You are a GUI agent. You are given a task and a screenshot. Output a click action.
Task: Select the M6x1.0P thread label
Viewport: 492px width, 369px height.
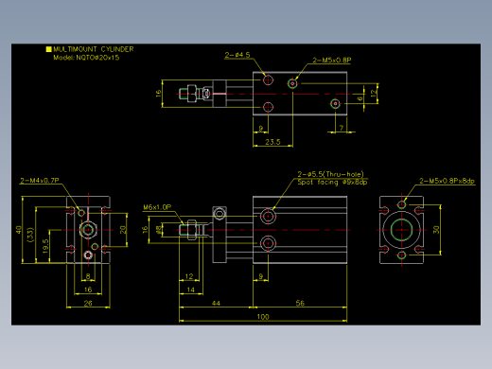pos(157,207)
